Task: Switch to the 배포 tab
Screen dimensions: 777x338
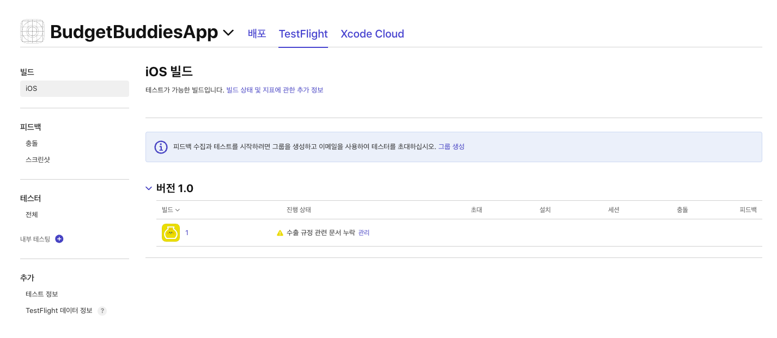Action: click(x=257, y=34)
